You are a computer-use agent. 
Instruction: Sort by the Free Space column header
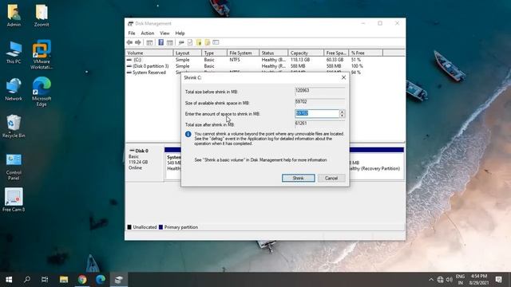click(x=336, y=53)
